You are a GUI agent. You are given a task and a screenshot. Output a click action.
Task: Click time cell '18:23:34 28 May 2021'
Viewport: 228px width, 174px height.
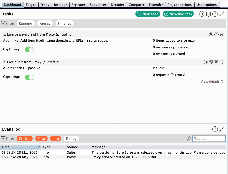(20, 152)
